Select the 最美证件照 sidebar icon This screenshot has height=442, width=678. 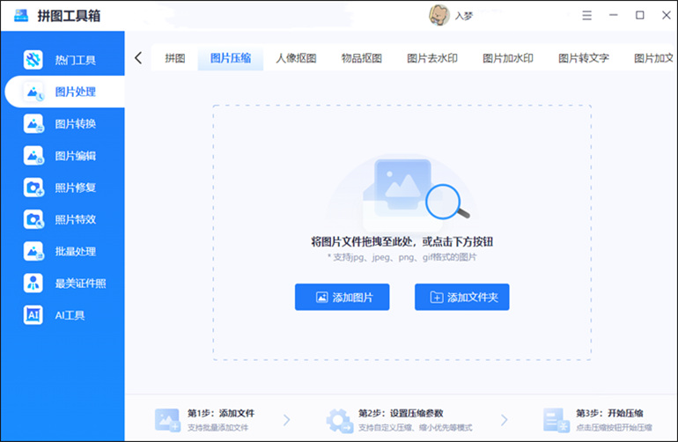click(x=33, y=284)
